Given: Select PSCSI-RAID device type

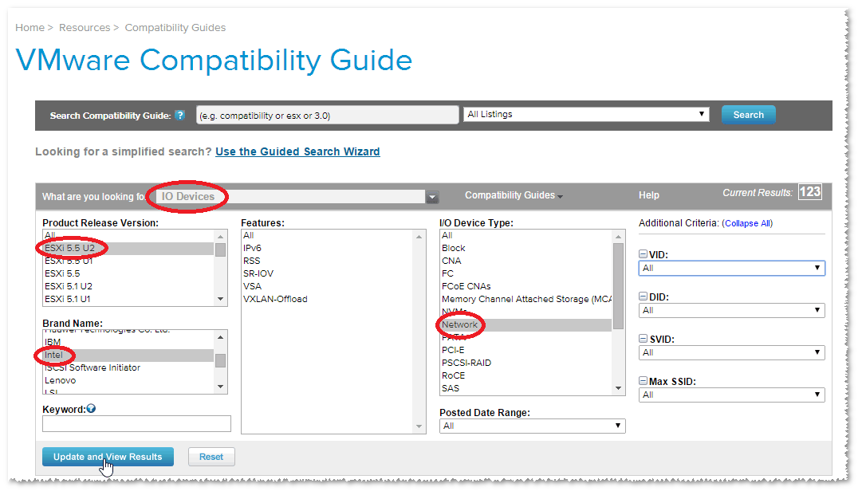Looking at the screenshot, I should point(526,363).
